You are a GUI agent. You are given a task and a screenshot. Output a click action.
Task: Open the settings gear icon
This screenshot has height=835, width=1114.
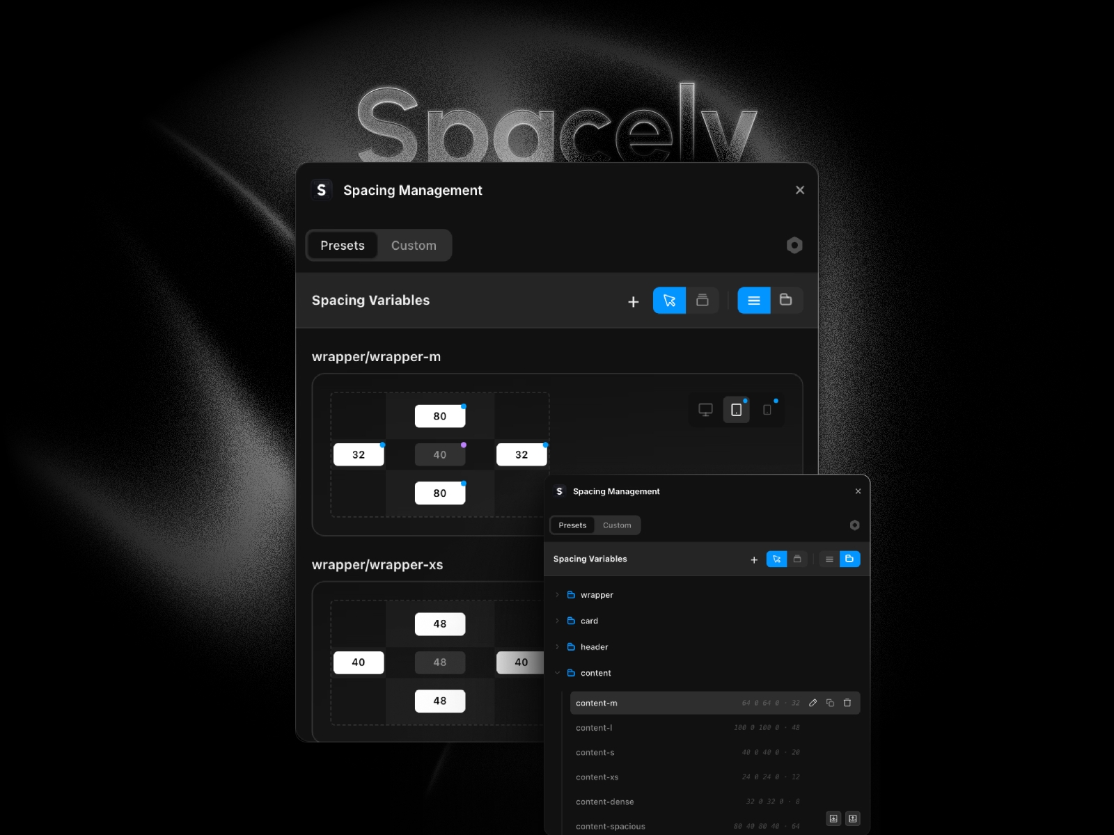(794, 245)
